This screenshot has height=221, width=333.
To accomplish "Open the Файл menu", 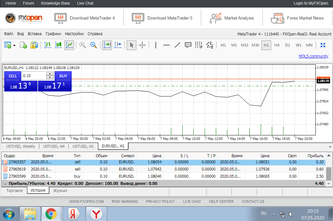I will pyautogui.click(x=8, y=34).
